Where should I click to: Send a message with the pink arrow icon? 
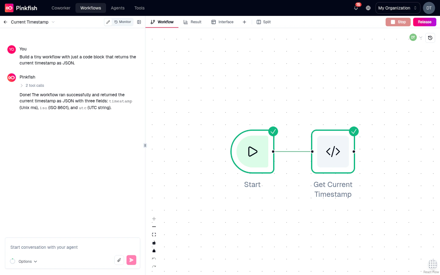pos(131,260)
